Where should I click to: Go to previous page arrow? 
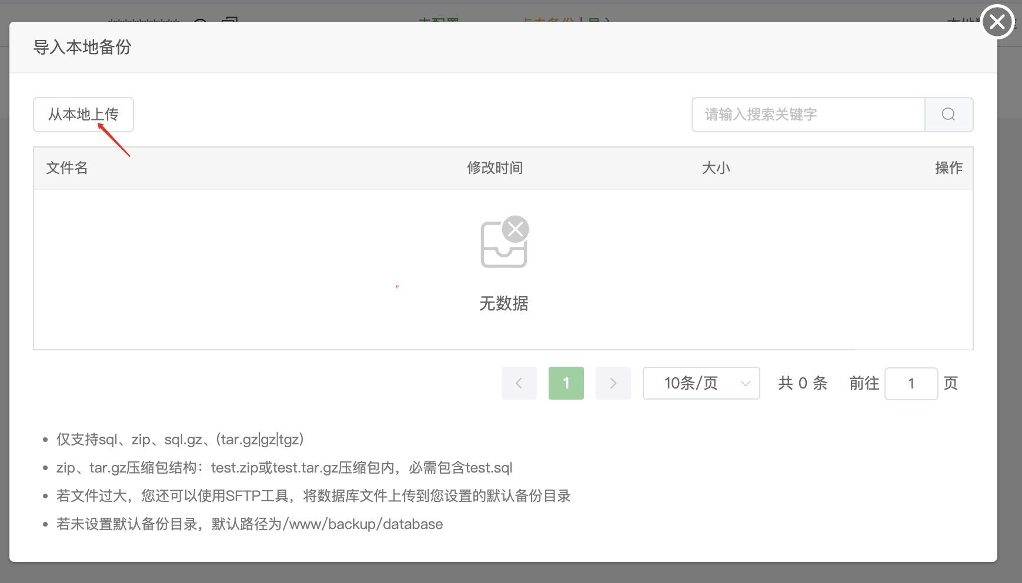click(x=519, y=383)
